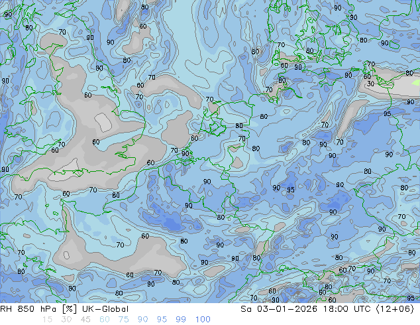
Task: Select legend value 45 in color scale
Action: pyautogui.click(x=85, y=320)
